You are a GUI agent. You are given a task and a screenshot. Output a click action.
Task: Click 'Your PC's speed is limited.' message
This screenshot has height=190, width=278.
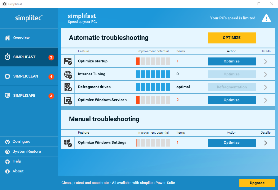pos(233,18)
